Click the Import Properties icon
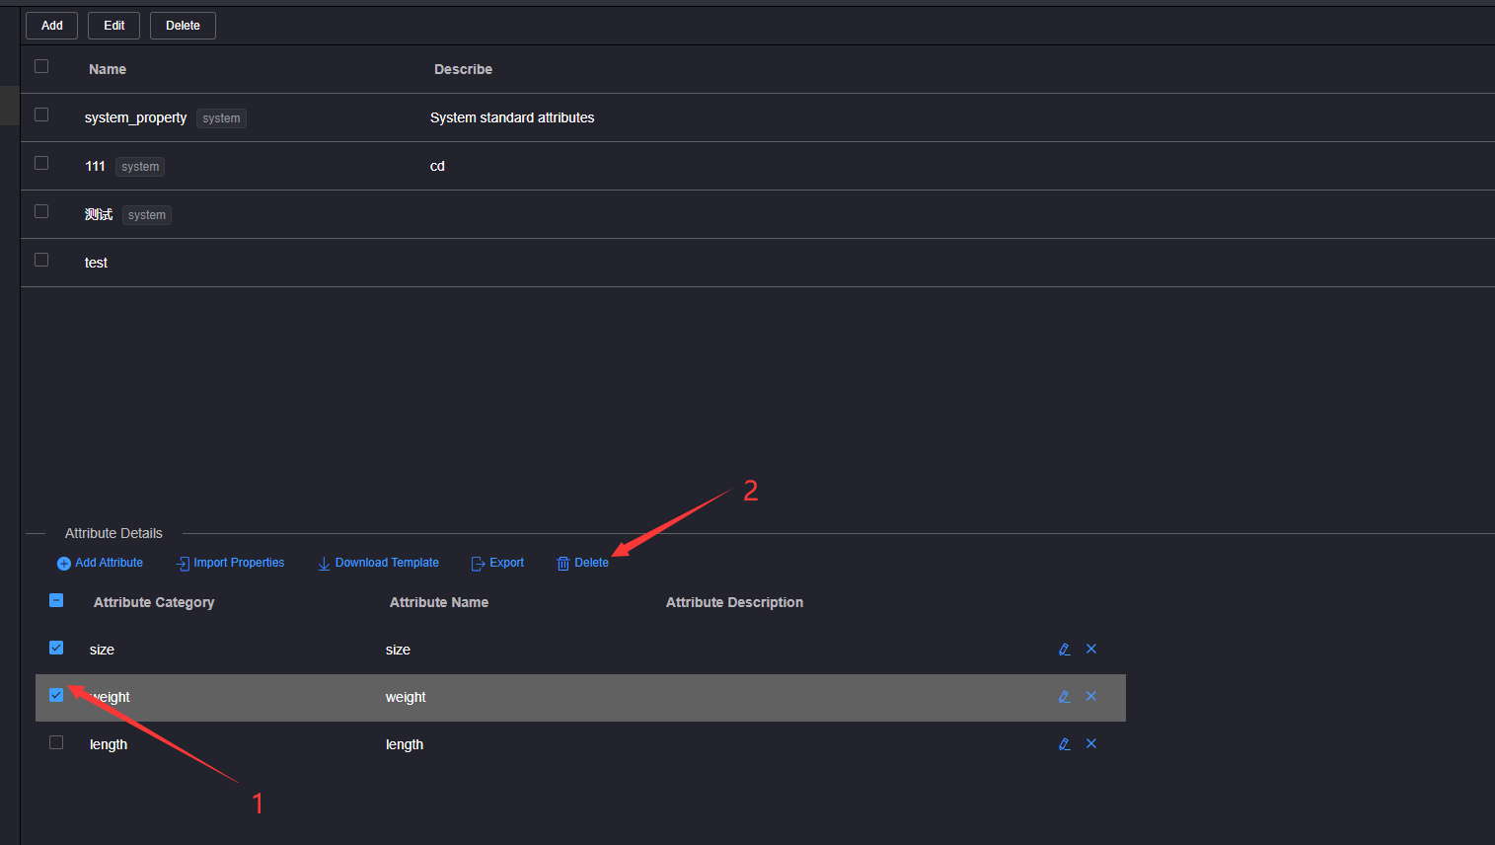This screenshot has width=1495, height=845. [183, 564]
